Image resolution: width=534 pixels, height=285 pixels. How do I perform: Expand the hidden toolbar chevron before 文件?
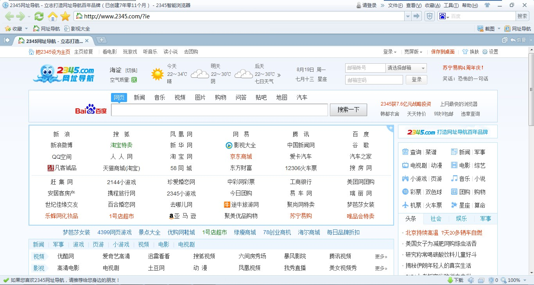coord(382,5)
